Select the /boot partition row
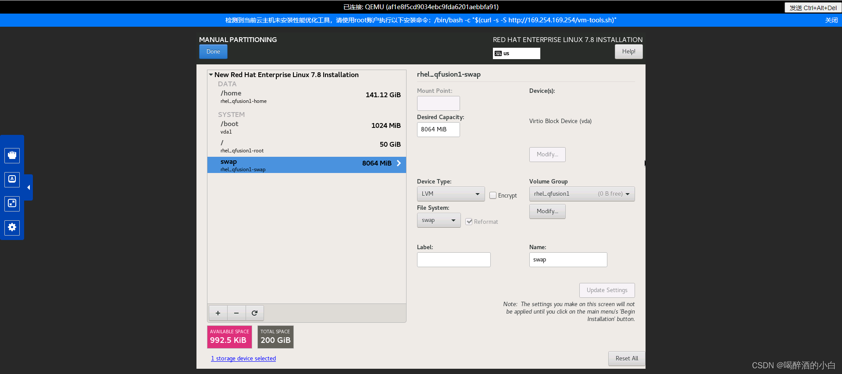 [307, 127]
